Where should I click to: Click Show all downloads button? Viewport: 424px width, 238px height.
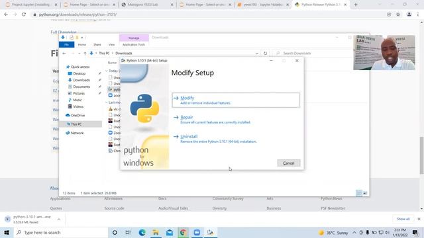click(403, 219)
